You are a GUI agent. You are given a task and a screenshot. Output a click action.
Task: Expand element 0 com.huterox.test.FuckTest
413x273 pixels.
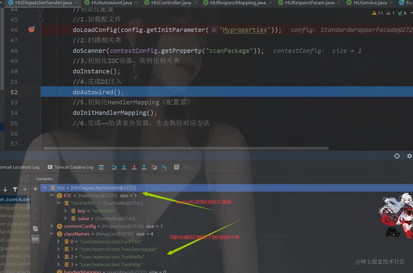click(59, 241)
